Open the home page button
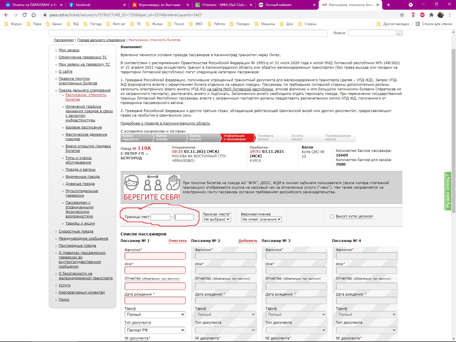 coord(34,15)
